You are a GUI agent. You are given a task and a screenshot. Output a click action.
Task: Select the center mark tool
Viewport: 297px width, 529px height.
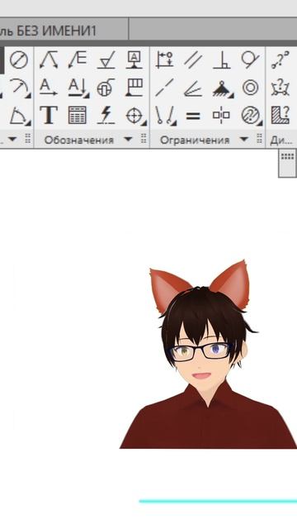(x=135, y=116)
